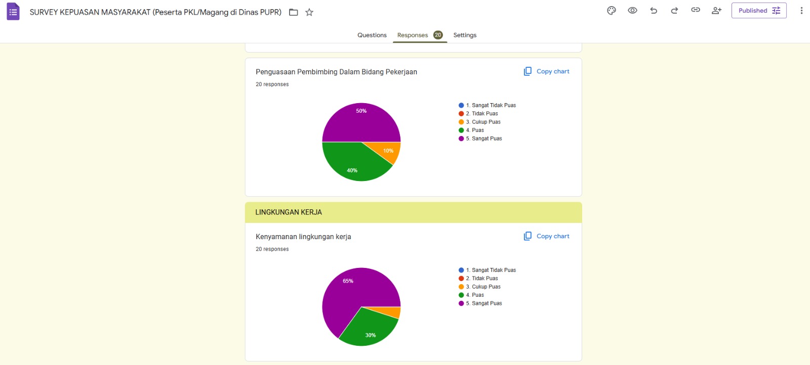Open the customize theme palette
This screenshot has width=810, height=365.
pyautogui.click(x=612, y=11)
